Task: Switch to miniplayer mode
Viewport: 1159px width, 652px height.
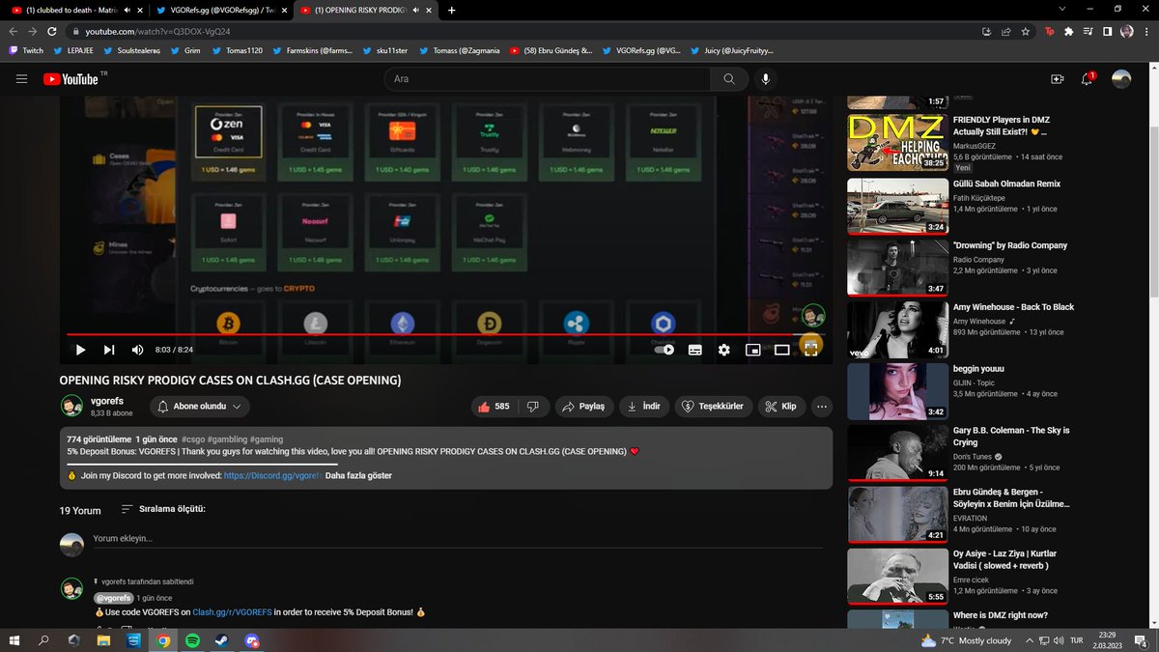Action: coord(752,350)
